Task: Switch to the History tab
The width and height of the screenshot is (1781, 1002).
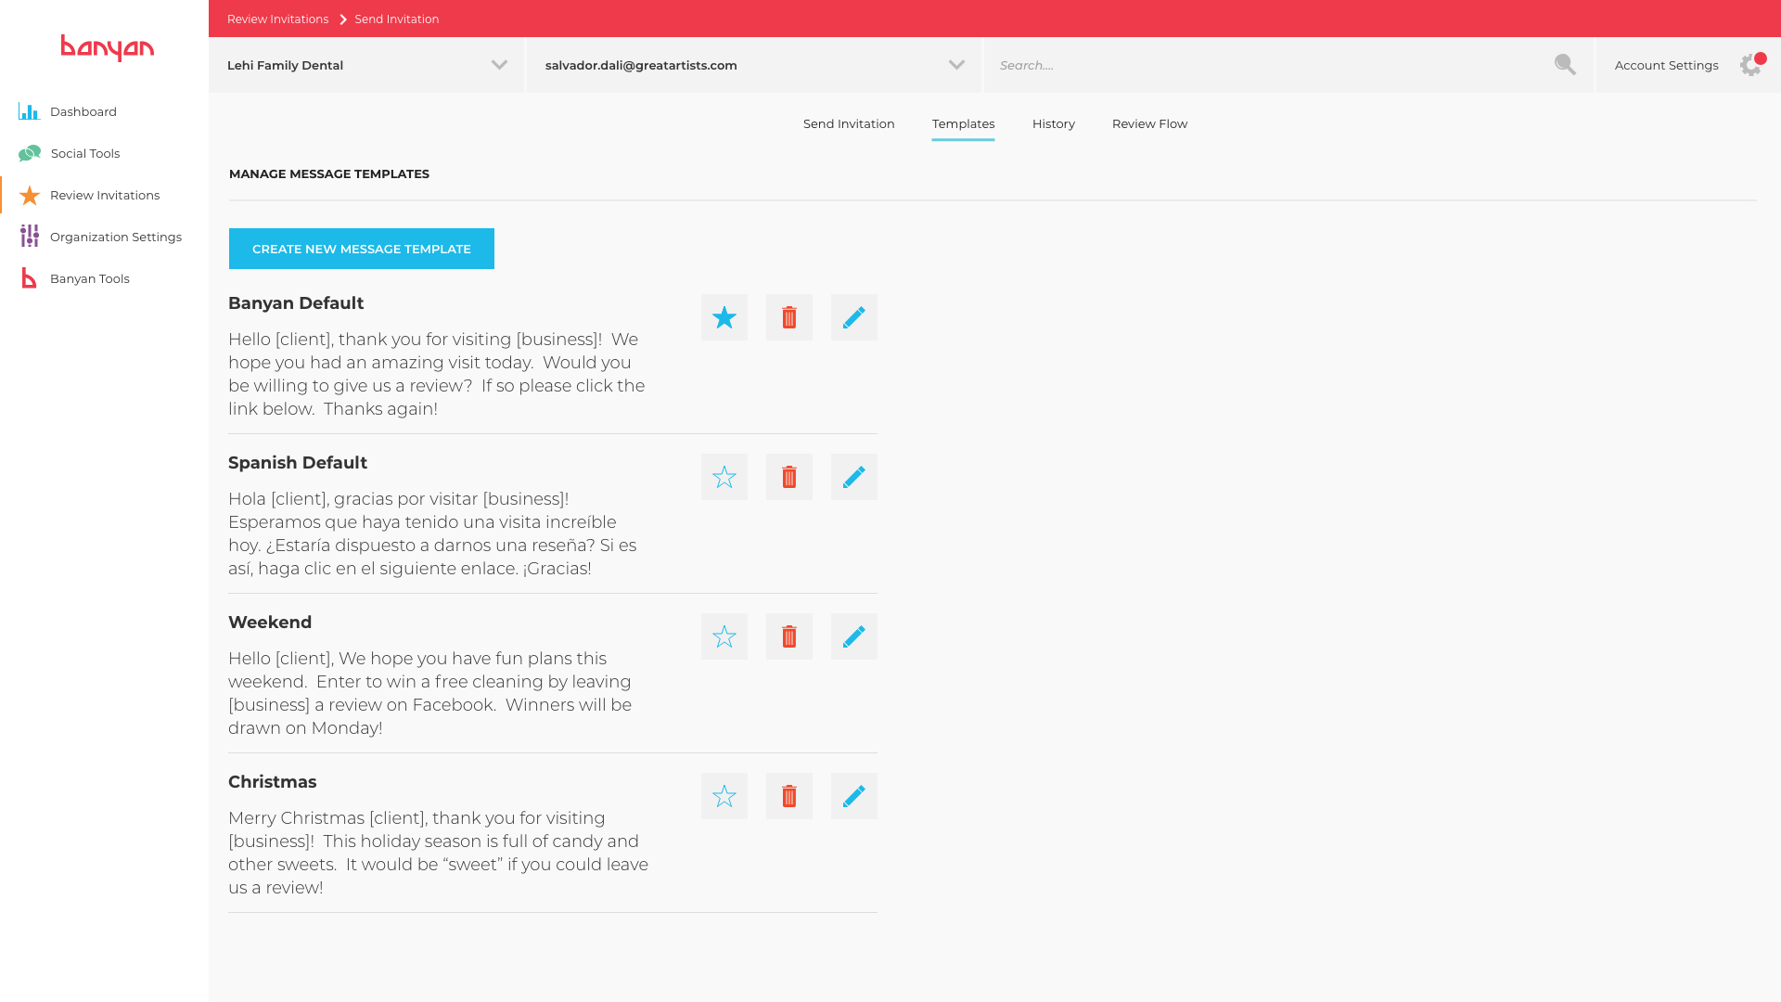Action: (x=1053, y=124)
